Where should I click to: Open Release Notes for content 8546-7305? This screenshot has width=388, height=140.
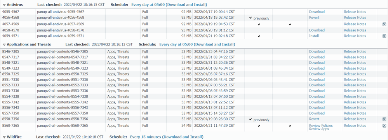355,52
